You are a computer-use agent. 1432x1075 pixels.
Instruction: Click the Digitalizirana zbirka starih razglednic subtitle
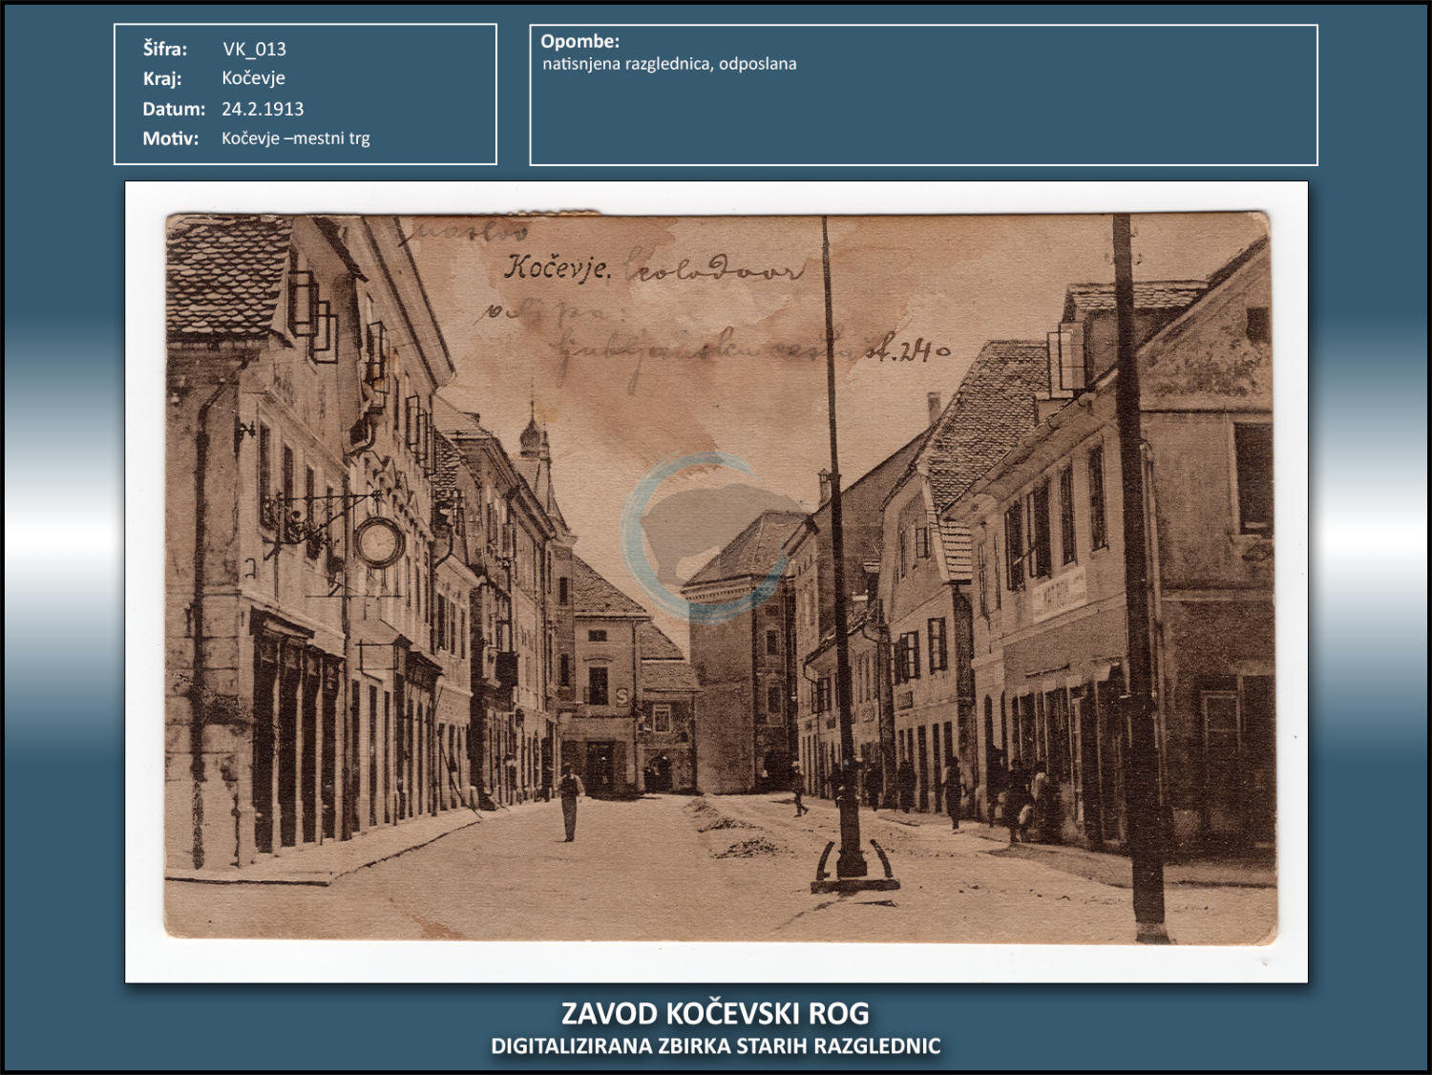coord(715,1046)
